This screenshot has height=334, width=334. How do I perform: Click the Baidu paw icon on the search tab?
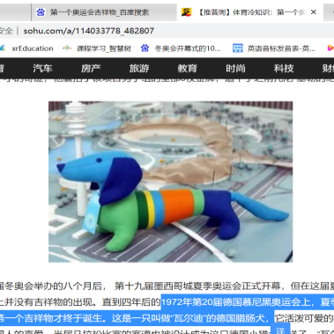pos(41,12)
